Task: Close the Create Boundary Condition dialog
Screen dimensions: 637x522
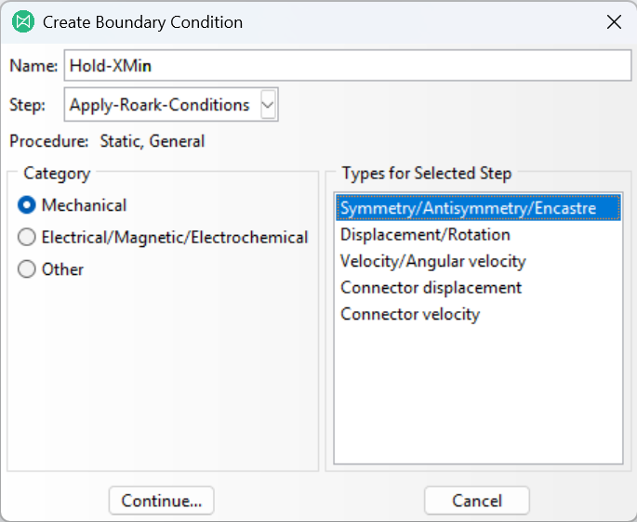Action: pos(614,22)
